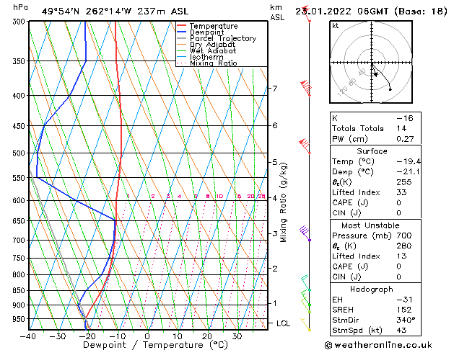Click the surface Lifted Index value 33
Viewport: 454px width, 350px height.
click(401, 192)
